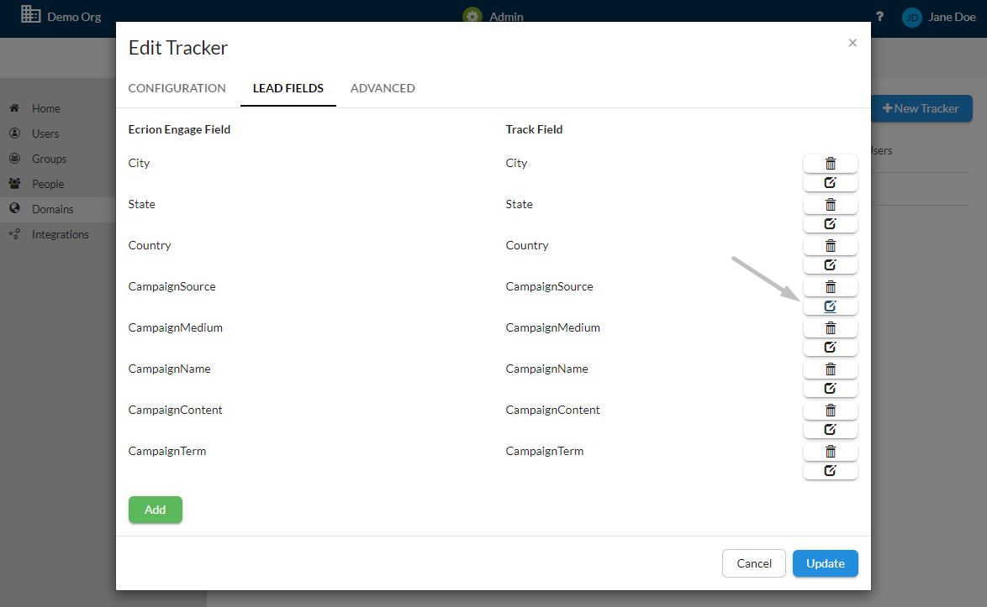Screen dimensions: 987x607
Task: Go to Home in sidebar
Action: [46, 108]
